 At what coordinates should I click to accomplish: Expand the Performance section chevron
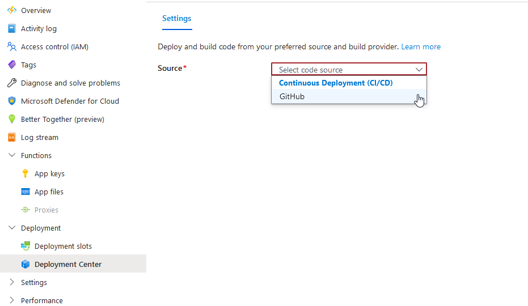(12, 300)
